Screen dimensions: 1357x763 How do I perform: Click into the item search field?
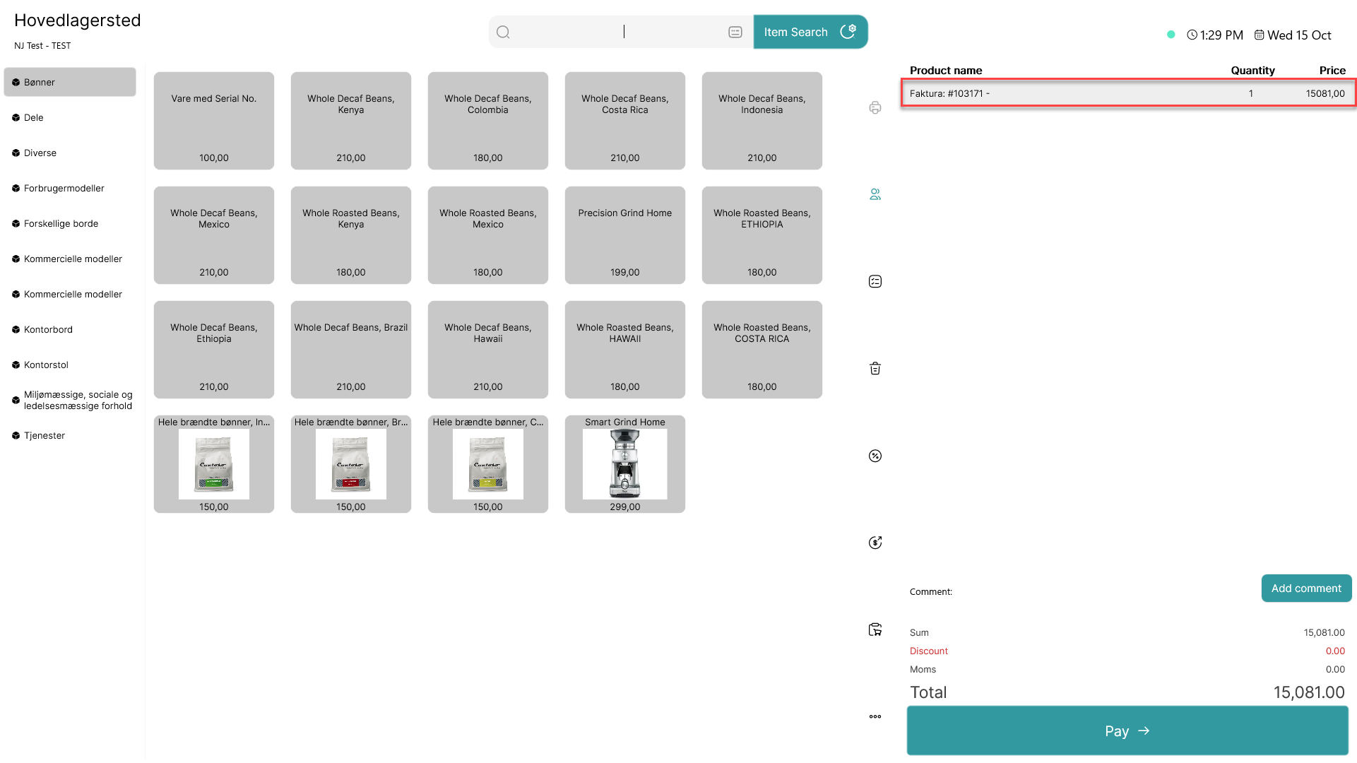click(623, 32)
